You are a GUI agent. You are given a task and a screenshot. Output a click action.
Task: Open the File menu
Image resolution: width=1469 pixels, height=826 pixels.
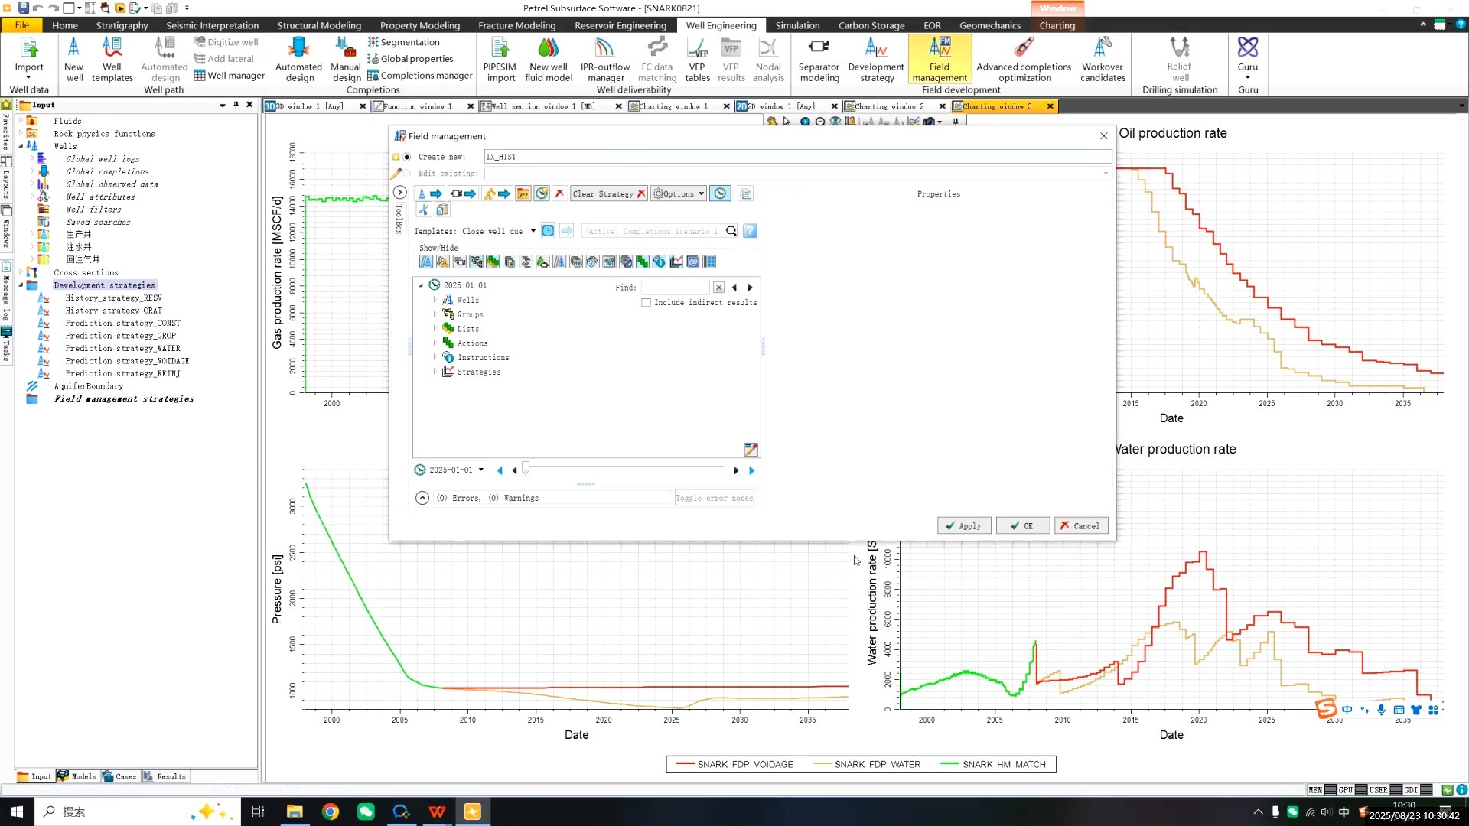[22, 25]
